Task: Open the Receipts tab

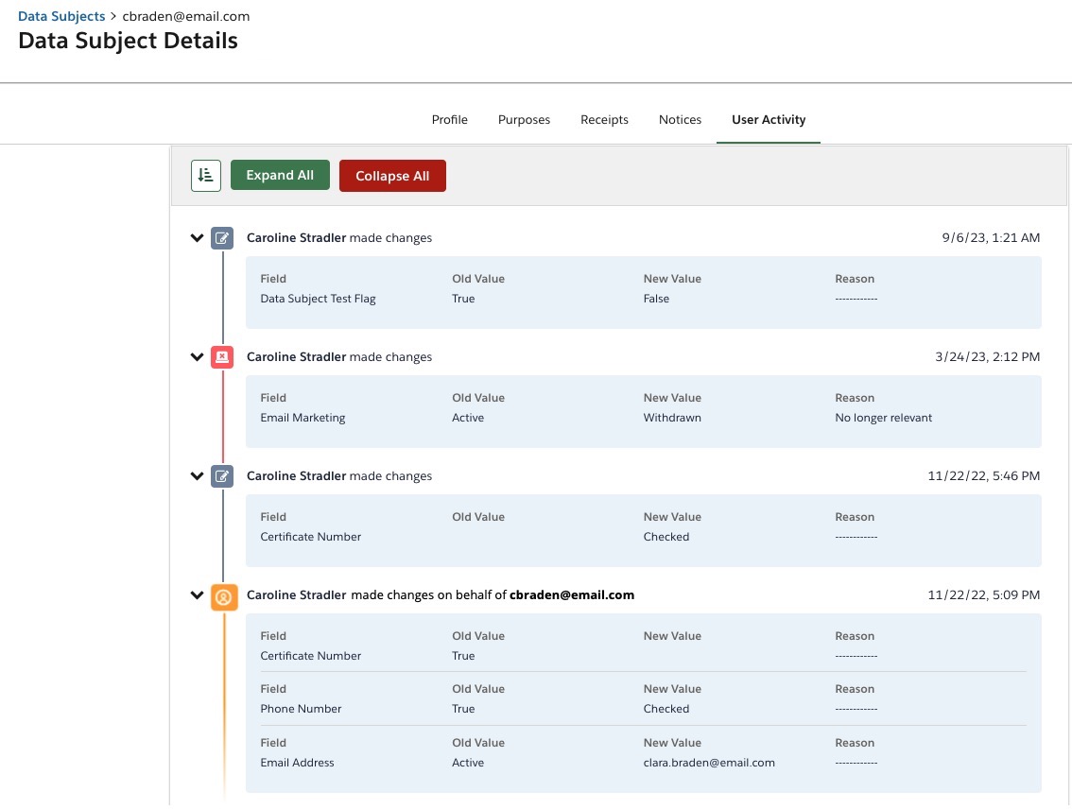Action: pos(604,119)
